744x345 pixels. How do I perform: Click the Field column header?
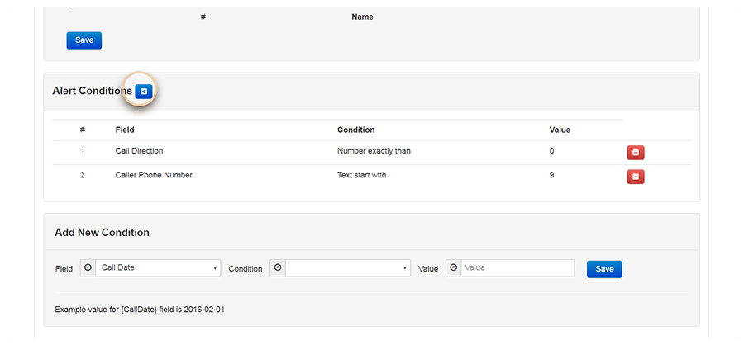tap(125, 130)
